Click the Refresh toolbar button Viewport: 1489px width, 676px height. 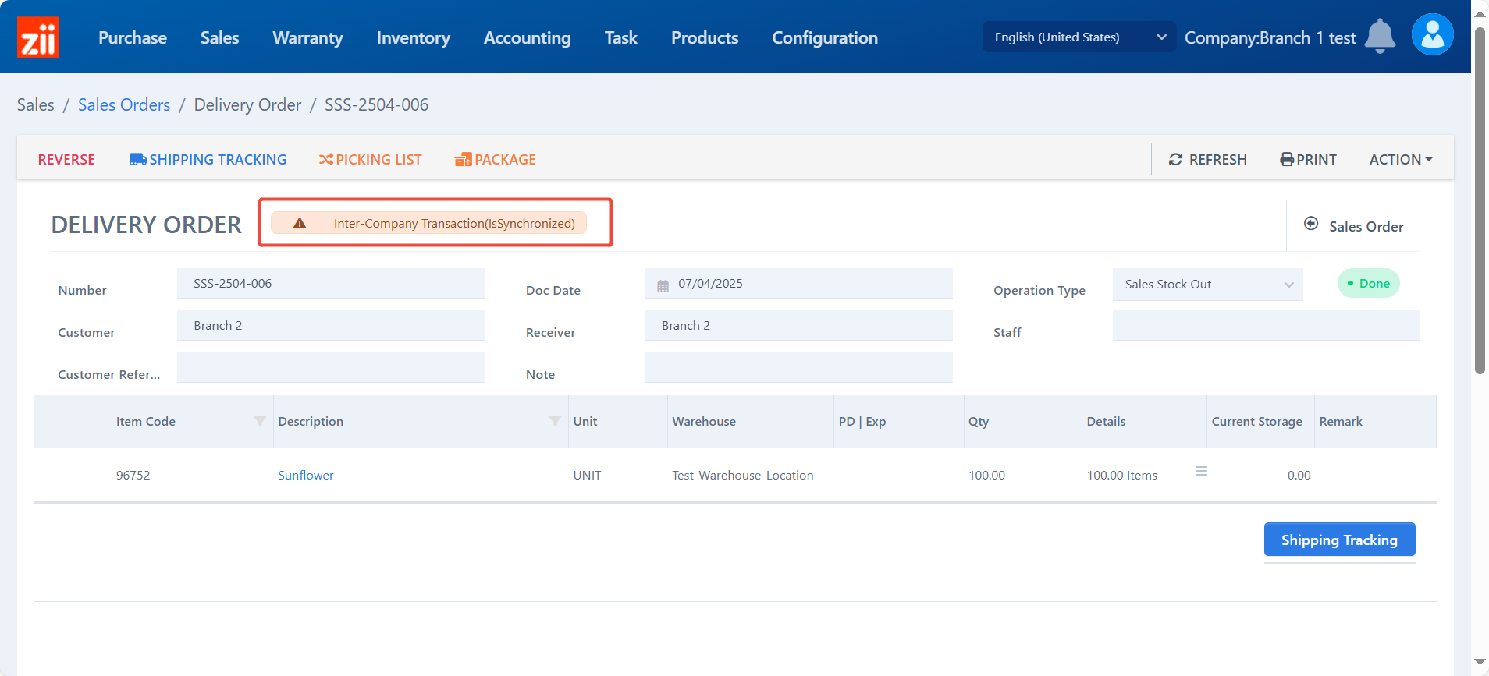click(x=1207, y=160)
